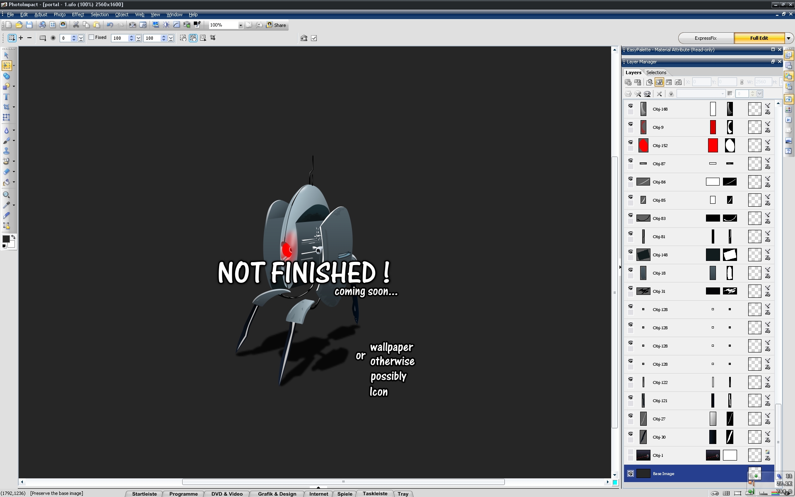This screenshot has width=795, height=497.
Task: Open the Crop tool flyout arrow
Action: (14, 107)
